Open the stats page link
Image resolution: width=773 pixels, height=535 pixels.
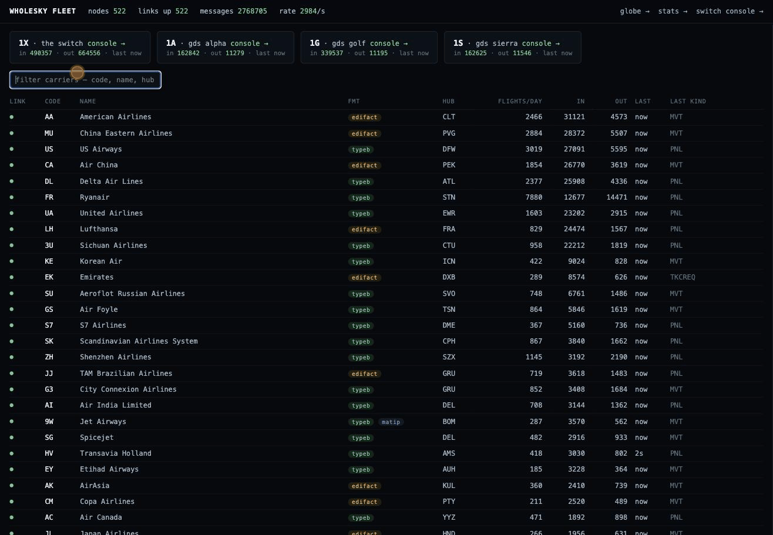[673, 11]
